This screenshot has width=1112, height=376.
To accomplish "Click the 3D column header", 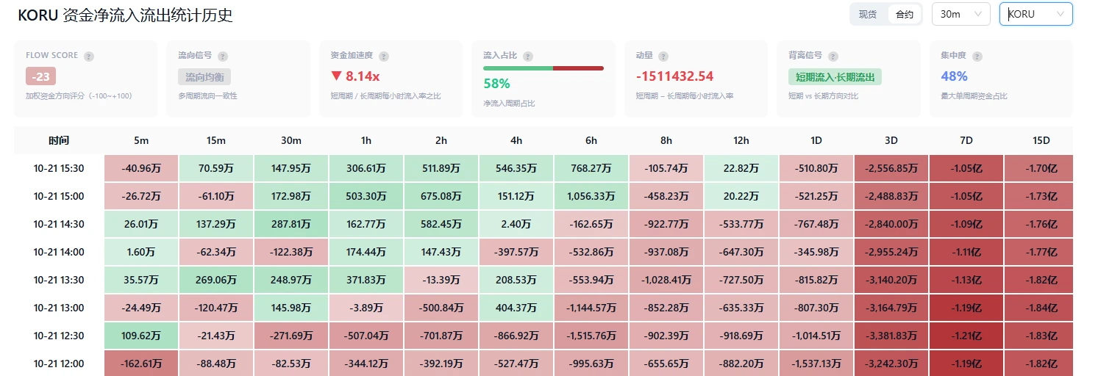I will (x=891, y=140).
